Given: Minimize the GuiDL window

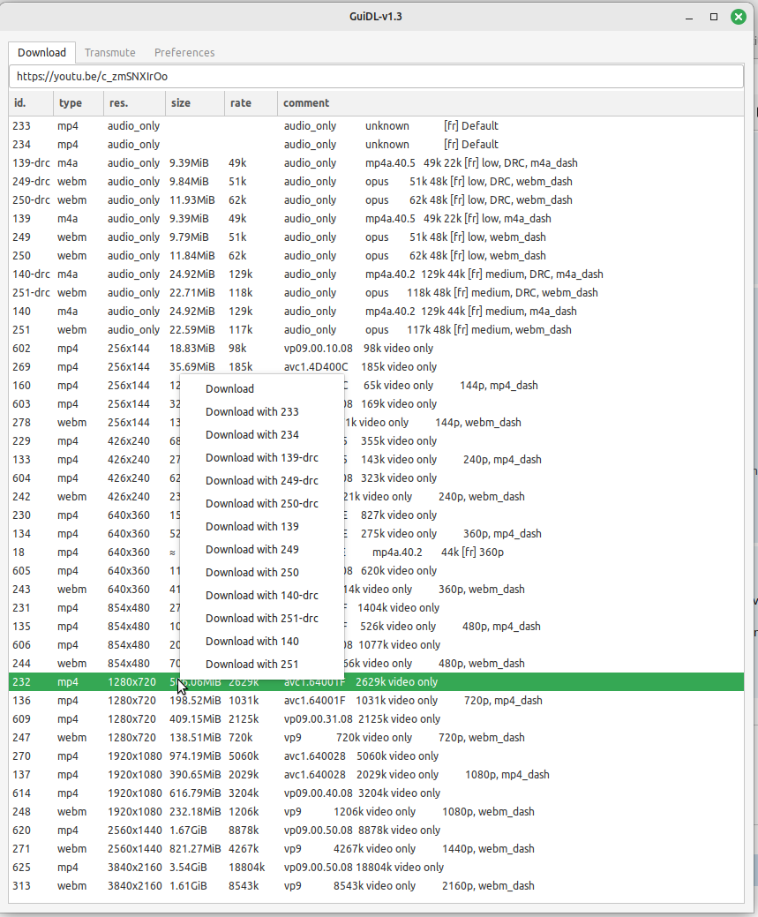Looking at the screenshot, I should click(691, 17).
